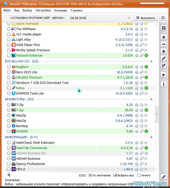This screenshot has height=188, width=170.
Task: Click star icon in HashCheck Shell Extension row
Action: (141, 143)
